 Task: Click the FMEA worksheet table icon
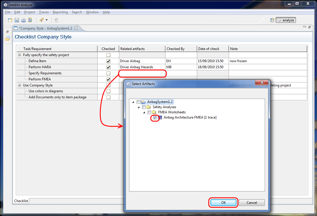coord(160,117)
